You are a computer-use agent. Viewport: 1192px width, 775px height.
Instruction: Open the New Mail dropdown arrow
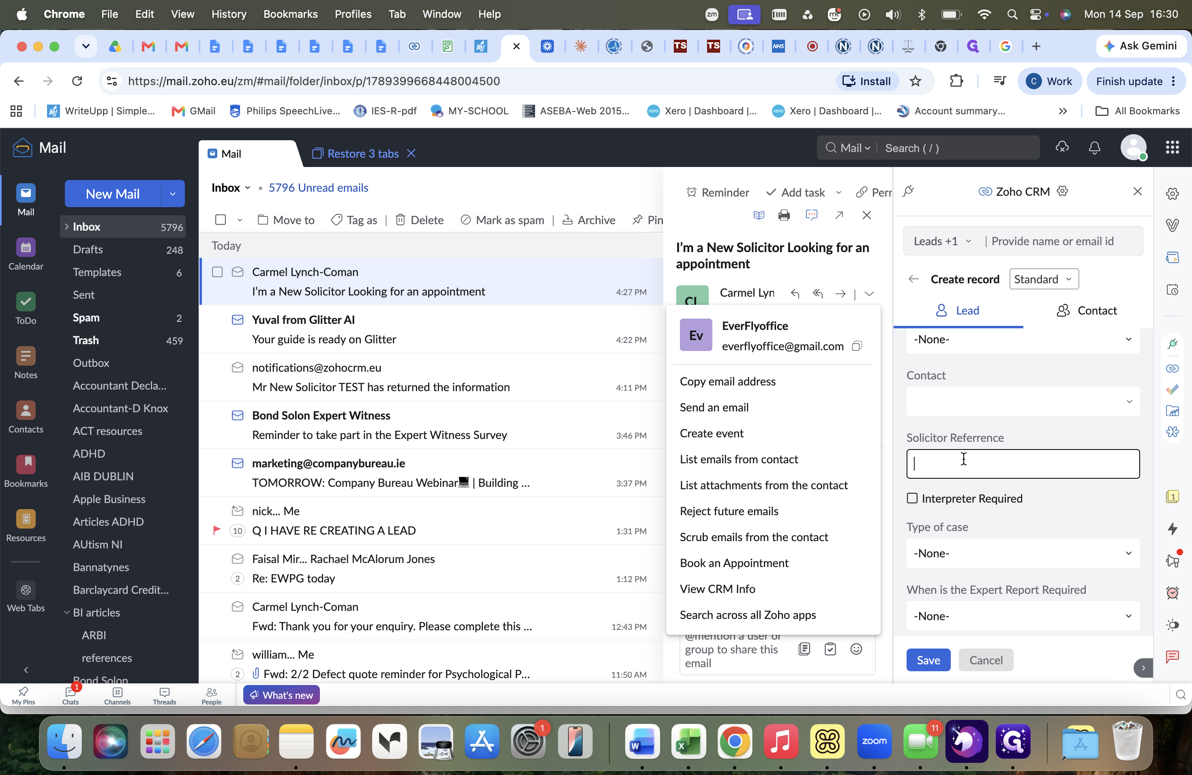173,194
